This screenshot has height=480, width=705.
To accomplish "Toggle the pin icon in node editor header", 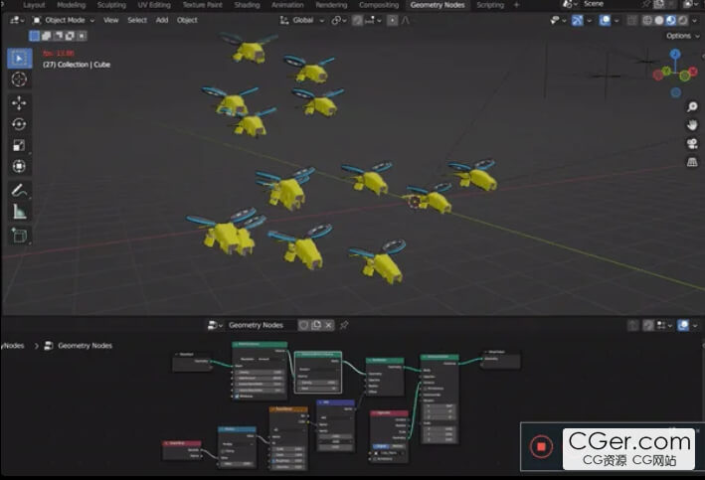I will pyautogui.click(x=344, y=325).
